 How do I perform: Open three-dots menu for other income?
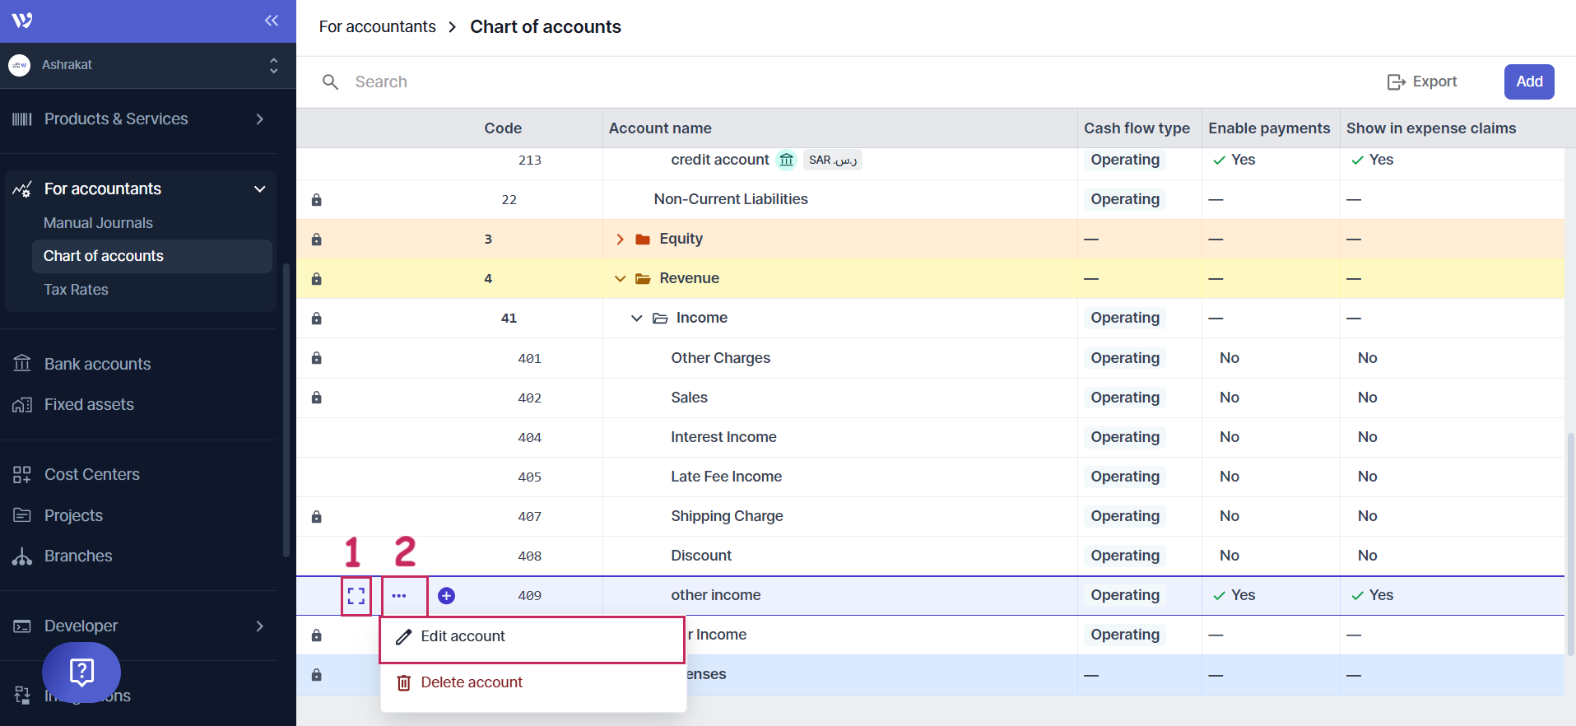click(399, 596)
